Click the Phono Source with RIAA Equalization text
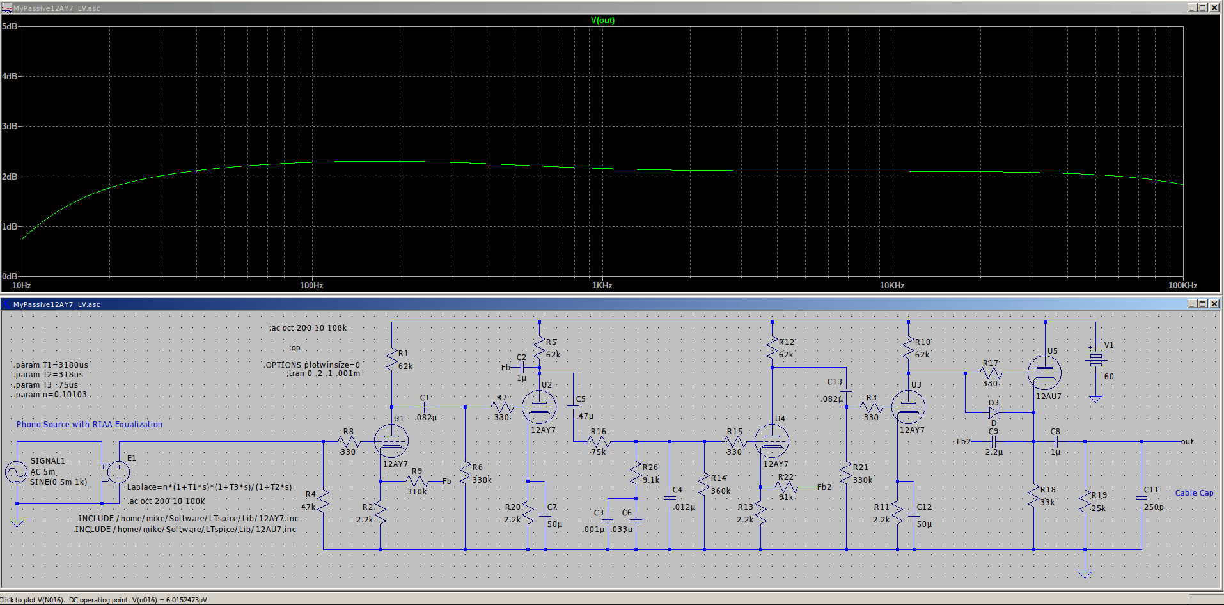 pyautogui.click(x=90, y=425)
